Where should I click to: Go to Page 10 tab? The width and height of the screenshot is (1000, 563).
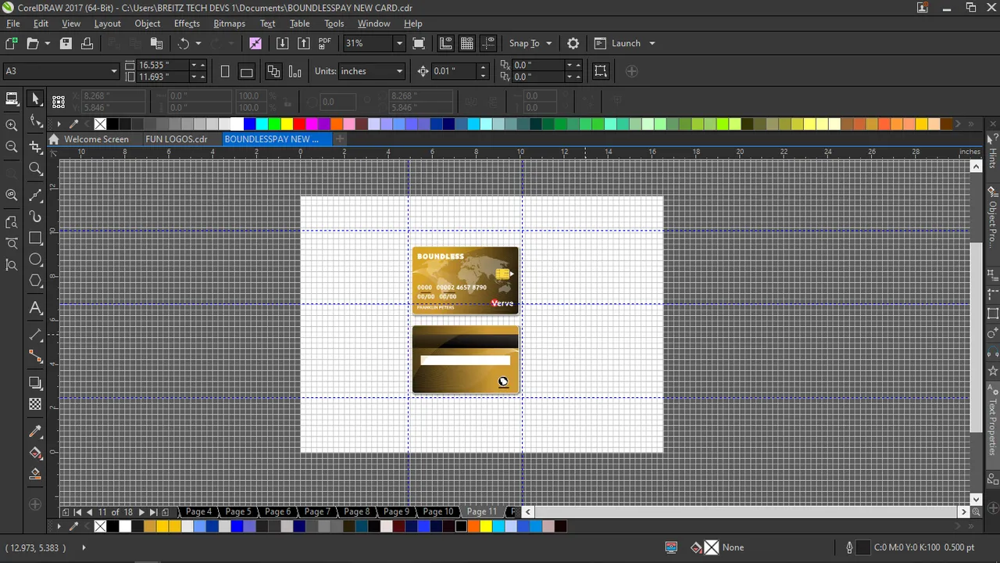point(437,511)
